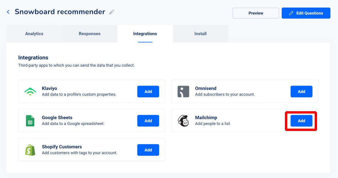Click the Shopify bag logo icon
Image resolution: width=338 pixels, height=178 pixels.
pos(30,150)
